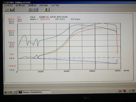The image size is (136, 102).
Task: Open the ファイル(F) menu
Action: point(8,5)
